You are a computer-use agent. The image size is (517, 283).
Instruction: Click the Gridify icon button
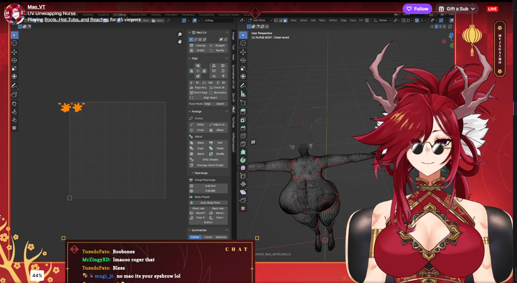(192, 51)
